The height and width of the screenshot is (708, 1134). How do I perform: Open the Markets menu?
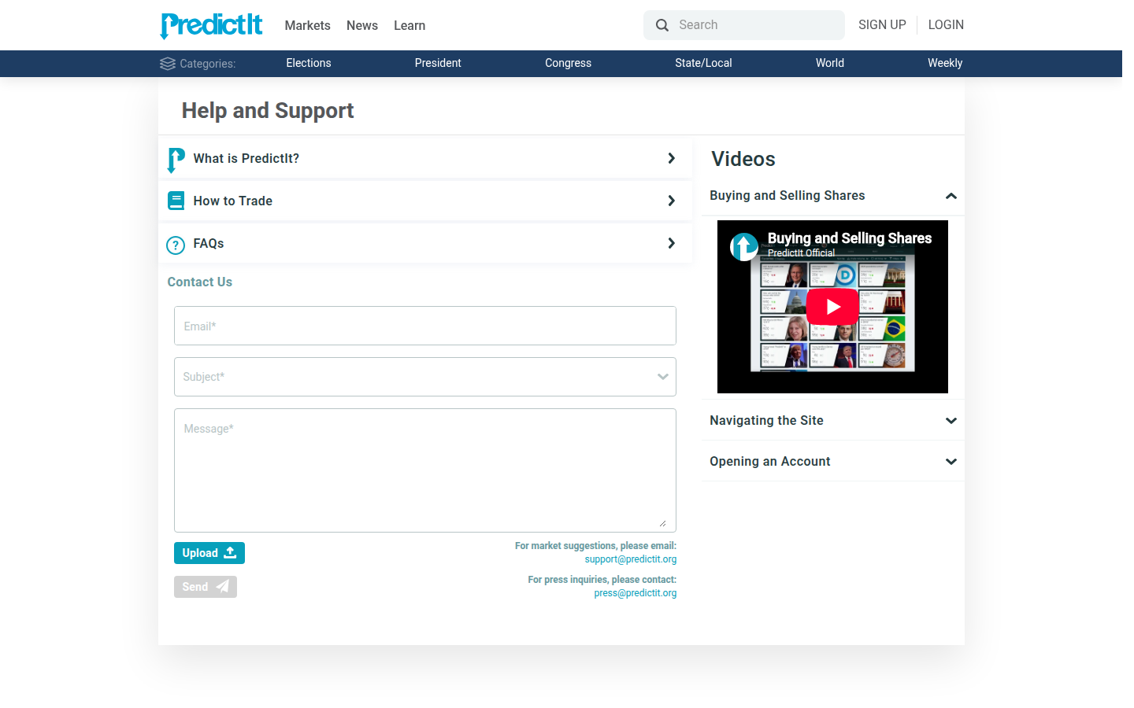click(308, 25)
